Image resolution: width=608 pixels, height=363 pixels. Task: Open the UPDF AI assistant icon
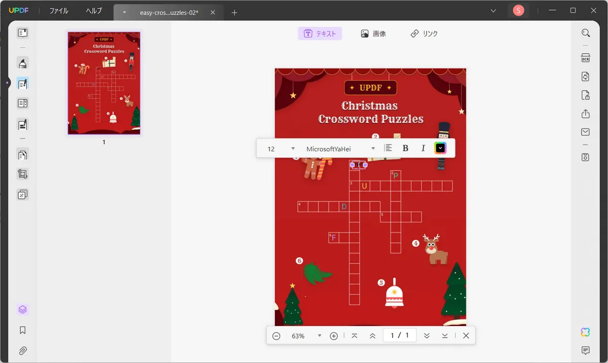586,332
